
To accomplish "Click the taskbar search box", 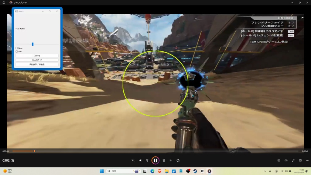I will (123, 171).
